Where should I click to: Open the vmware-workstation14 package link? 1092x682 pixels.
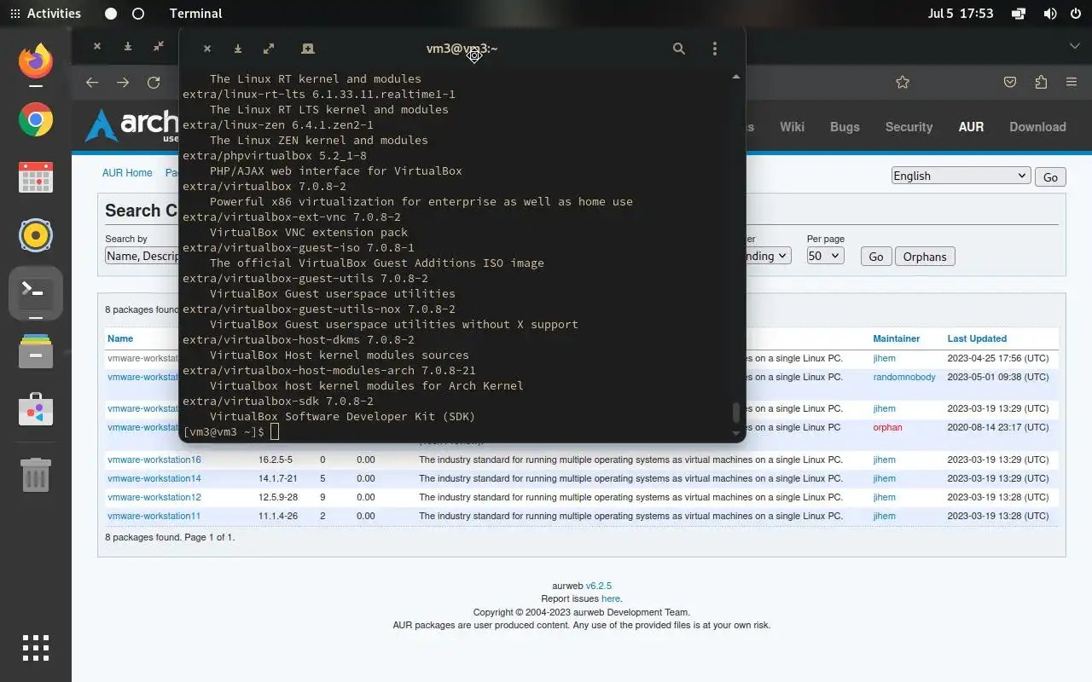point(154,478)
